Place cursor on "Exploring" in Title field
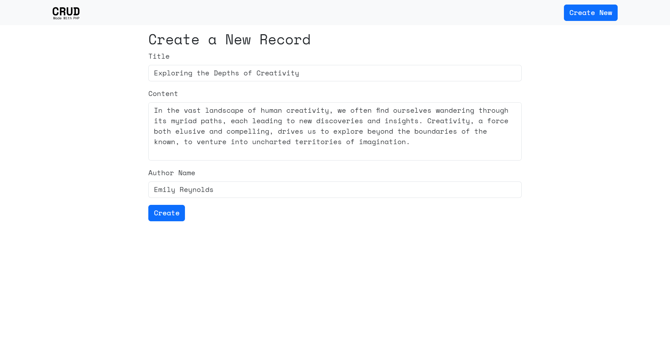 (x=173, y=73)
